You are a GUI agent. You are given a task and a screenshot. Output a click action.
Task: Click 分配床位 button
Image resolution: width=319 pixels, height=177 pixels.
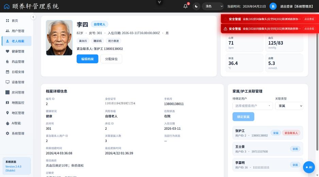(111, 59)
